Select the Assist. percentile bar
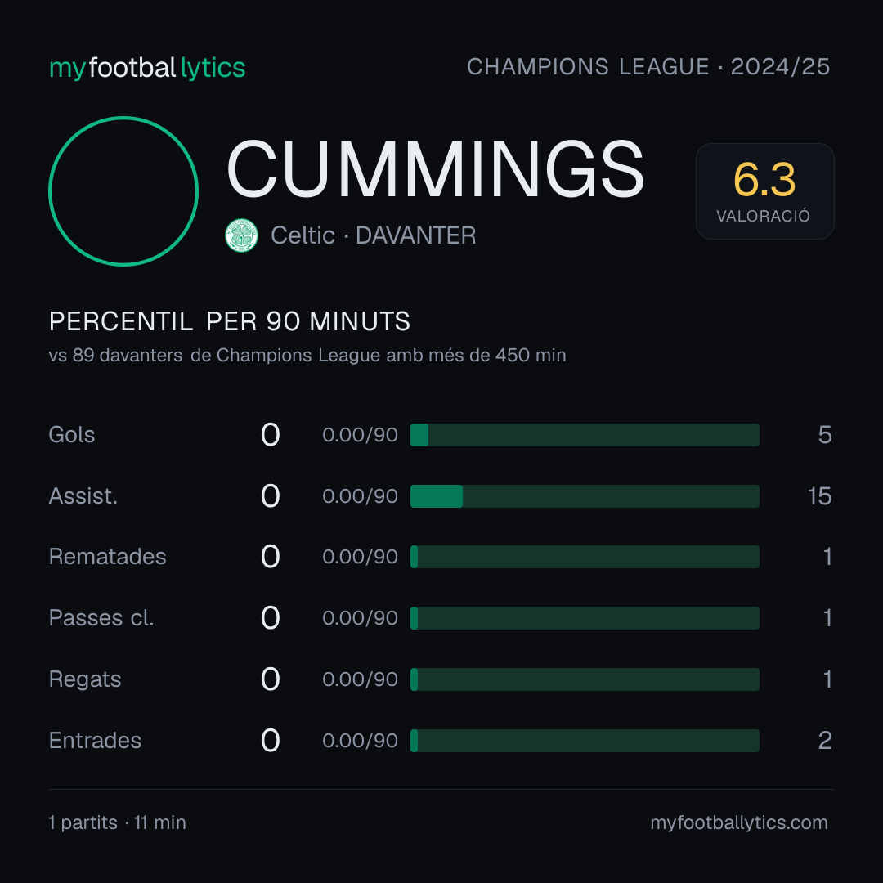The width and height of the screenshot is (883, 883). point(585,496)
